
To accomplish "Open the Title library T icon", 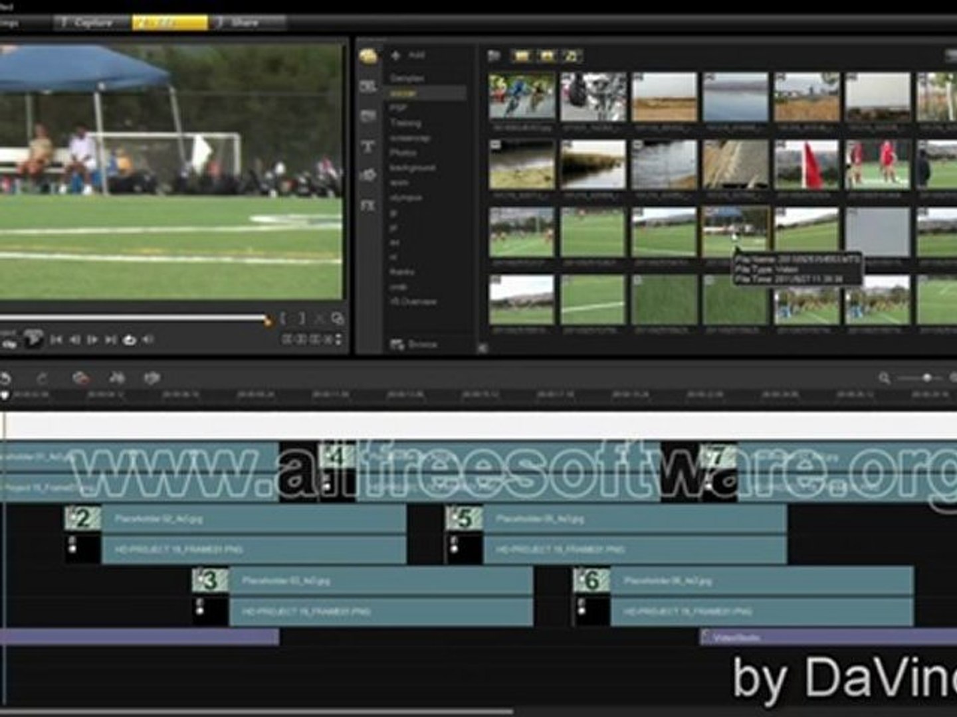I will click(x=368, y=147).
